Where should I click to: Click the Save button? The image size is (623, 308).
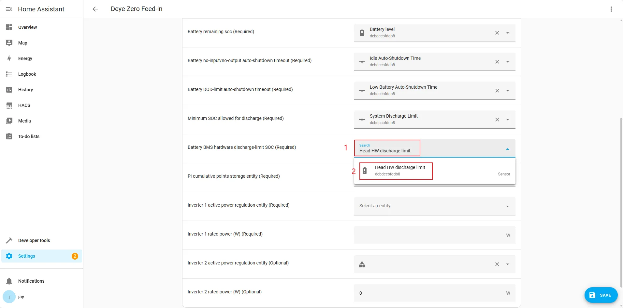point(601,295)
